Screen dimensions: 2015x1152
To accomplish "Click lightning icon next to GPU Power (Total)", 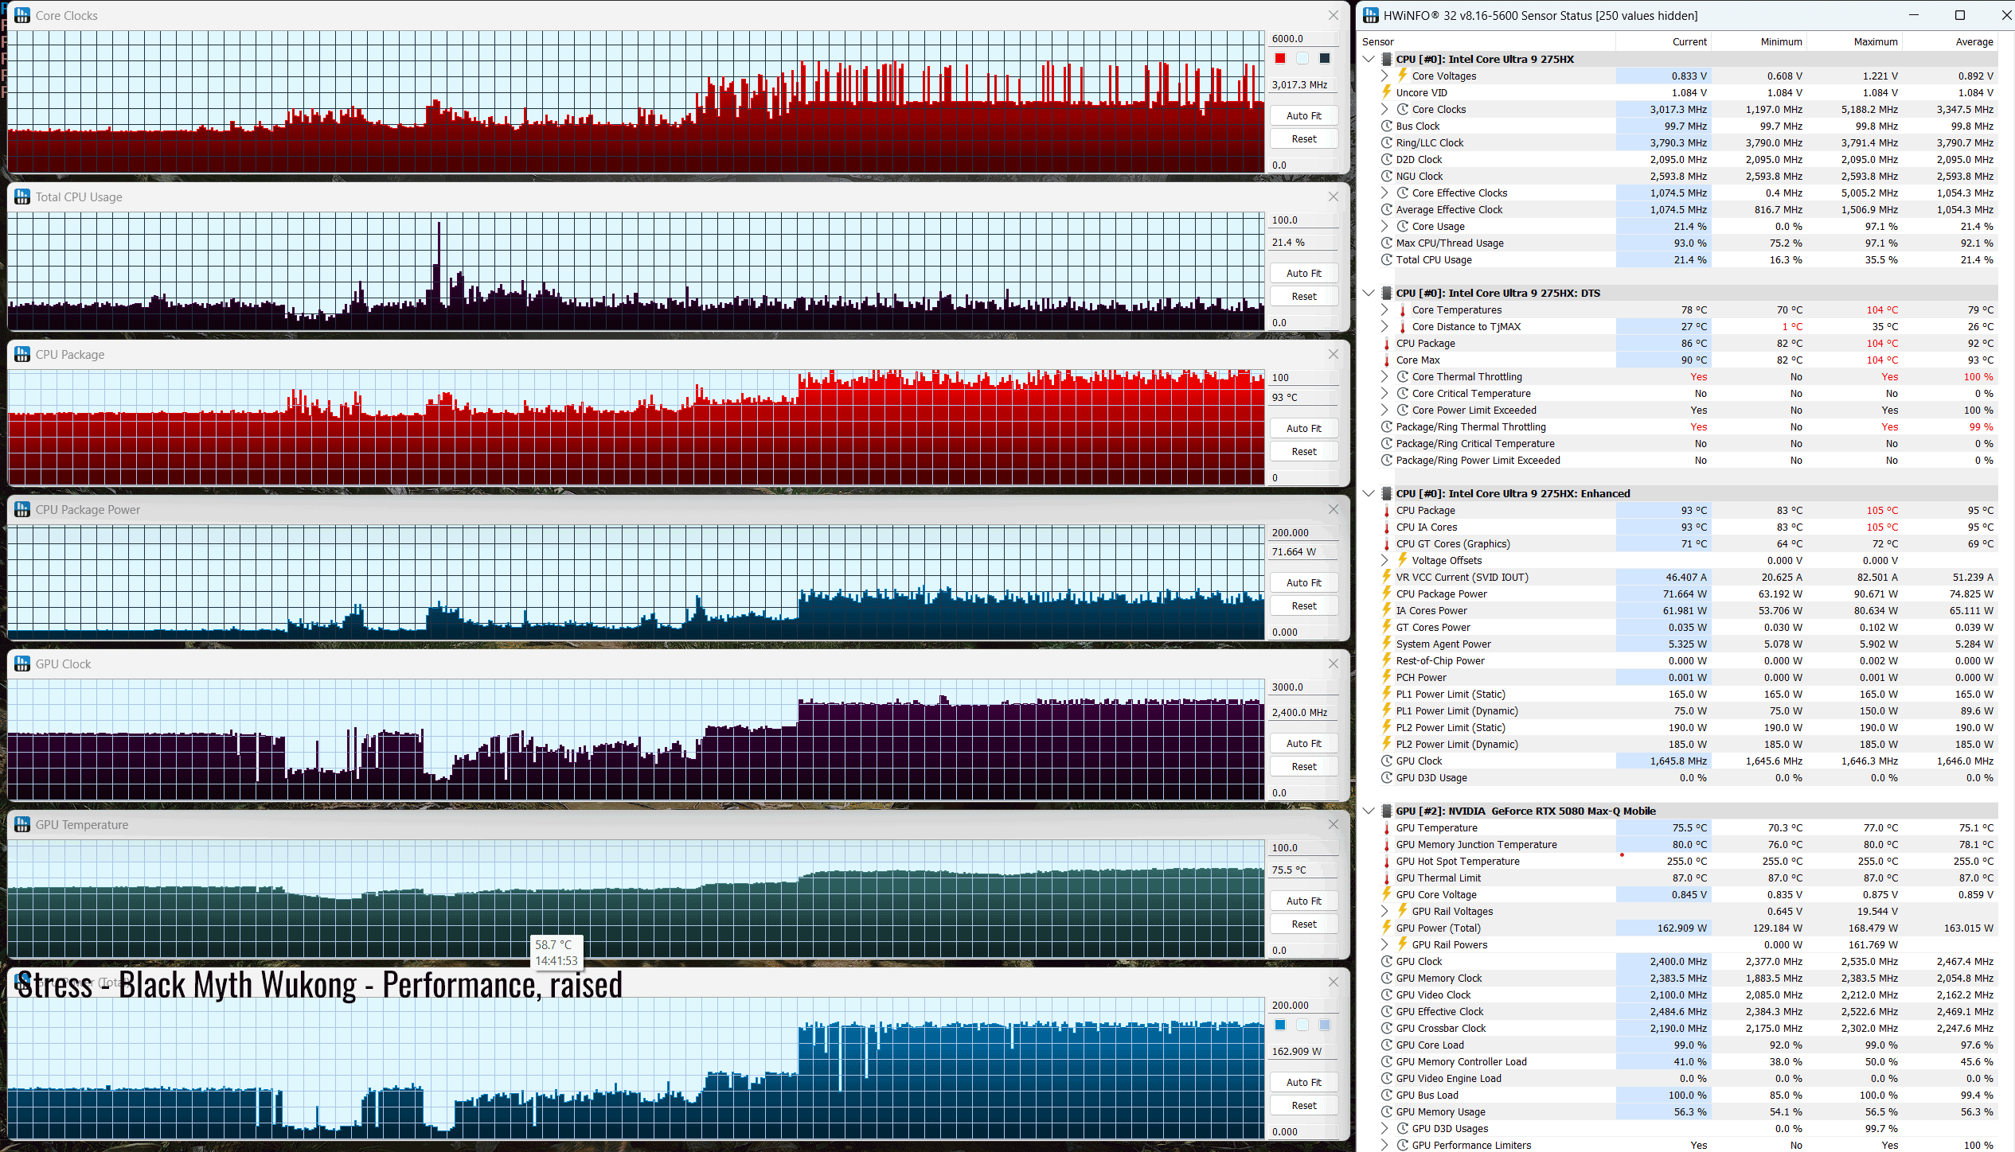I will point(1386,928).
